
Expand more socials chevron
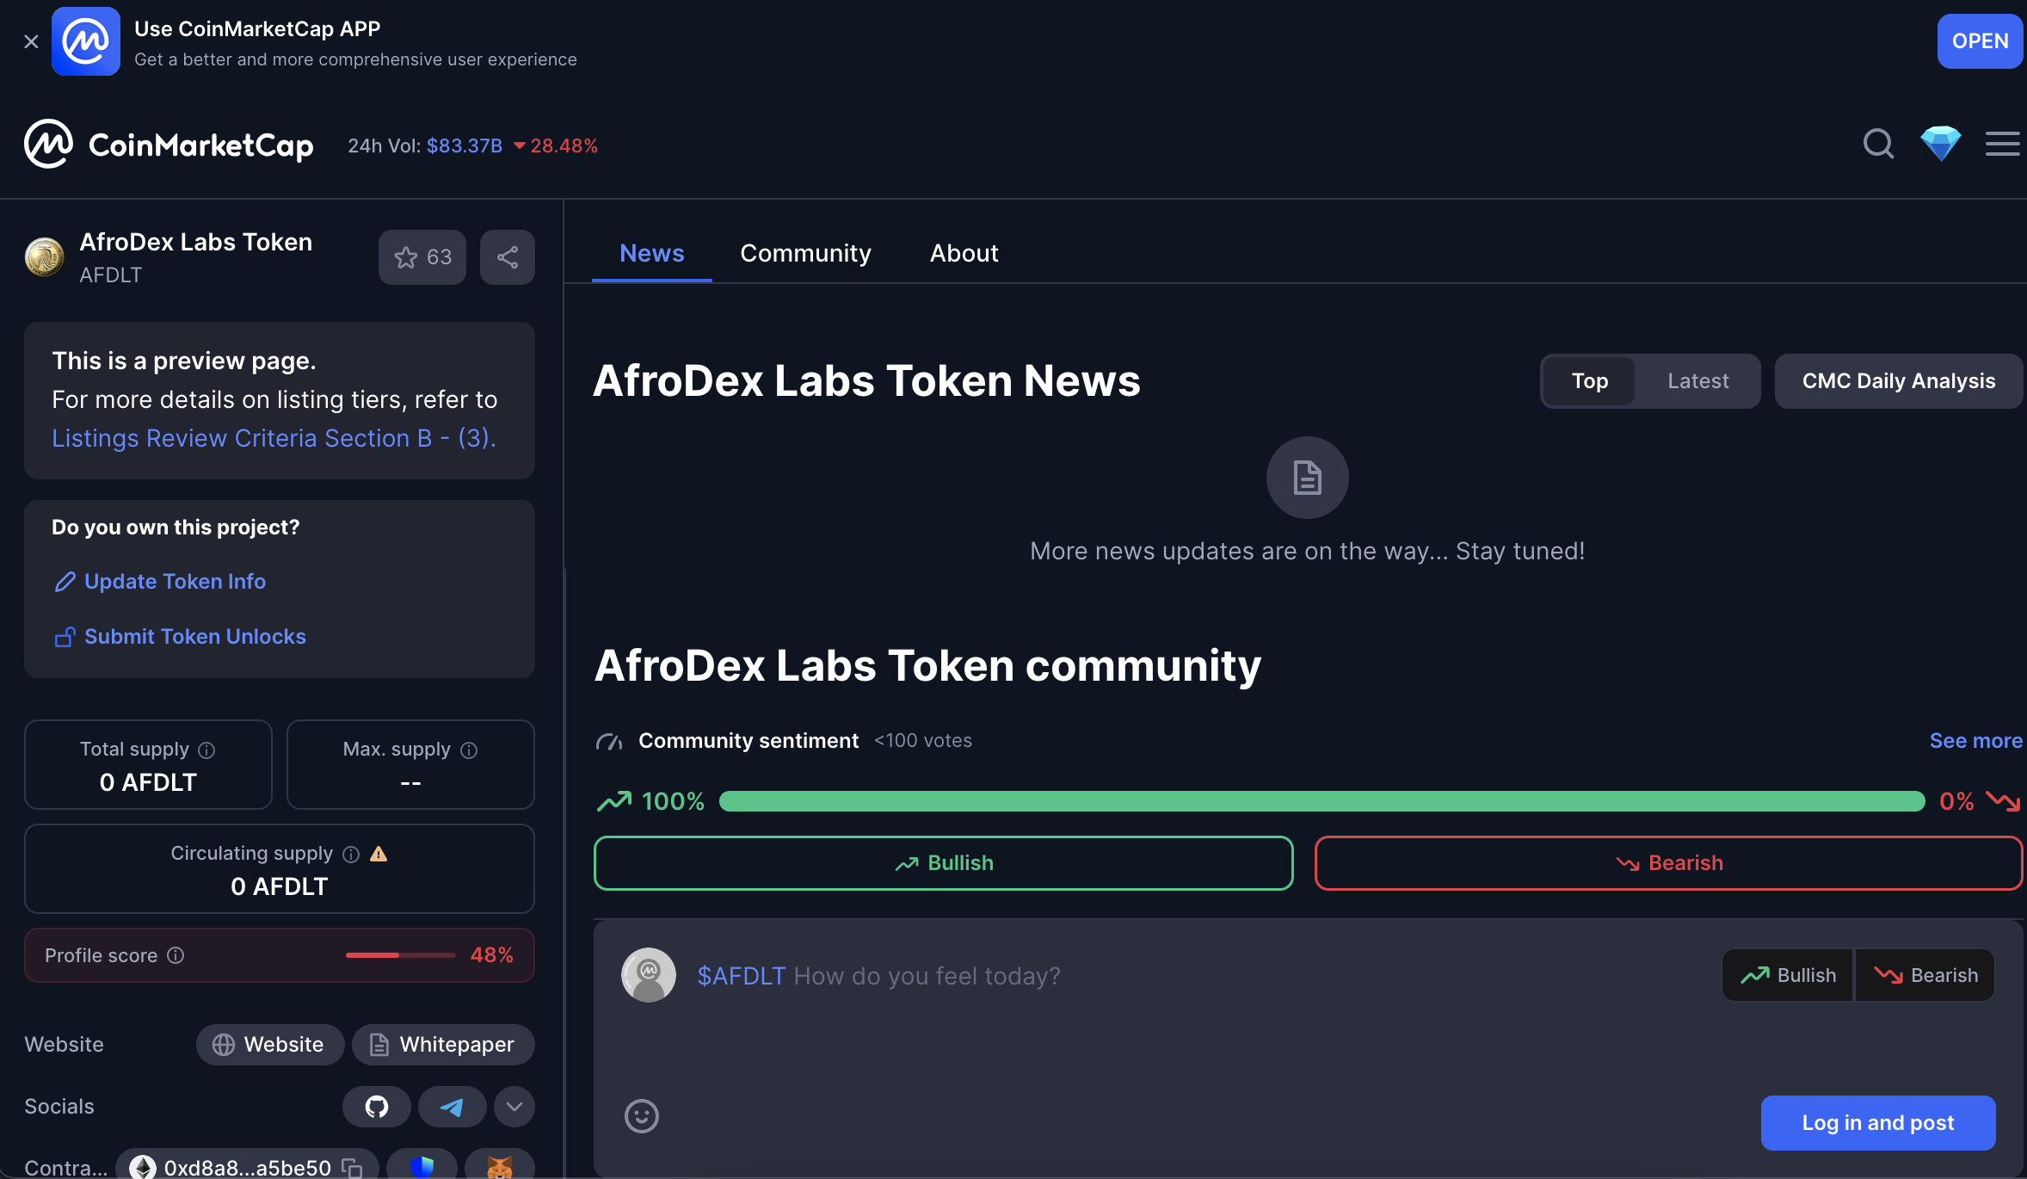(514, 1107)
